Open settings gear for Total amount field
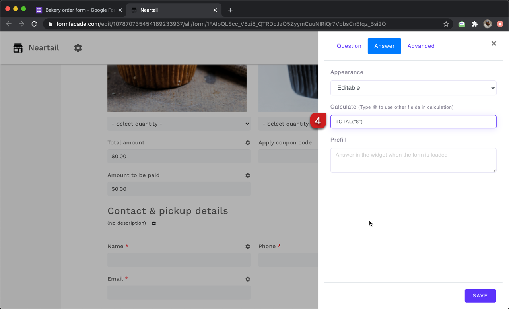Screen dimensions: 509x309 pos(248,143)
